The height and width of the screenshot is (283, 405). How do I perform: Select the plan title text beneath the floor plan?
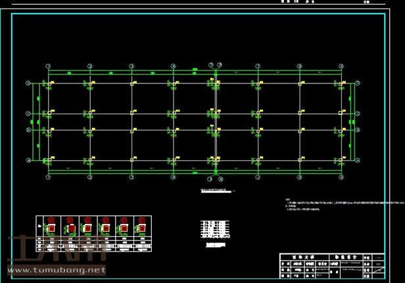click(x=214, y=190)
